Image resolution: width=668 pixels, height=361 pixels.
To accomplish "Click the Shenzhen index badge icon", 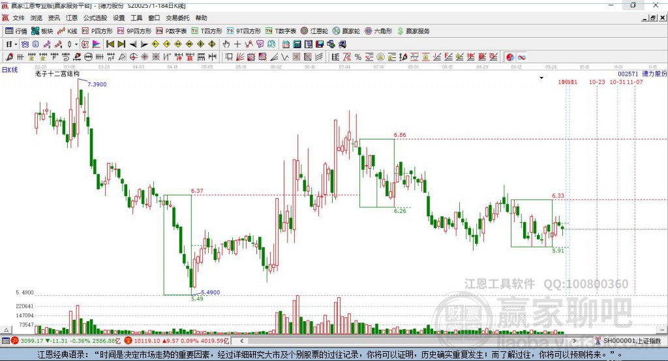I will pos(129,341).
